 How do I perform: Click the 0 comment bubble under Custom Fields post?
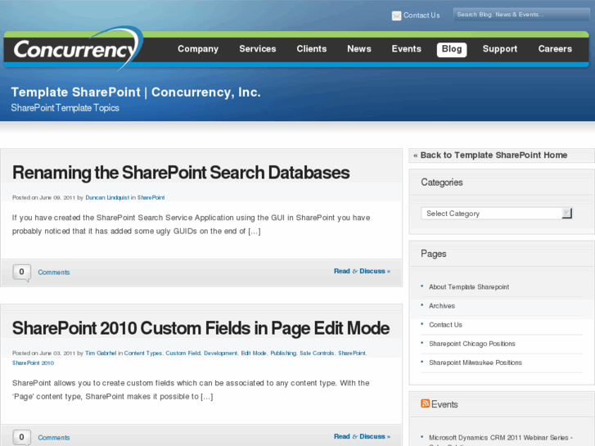[21, 437]
